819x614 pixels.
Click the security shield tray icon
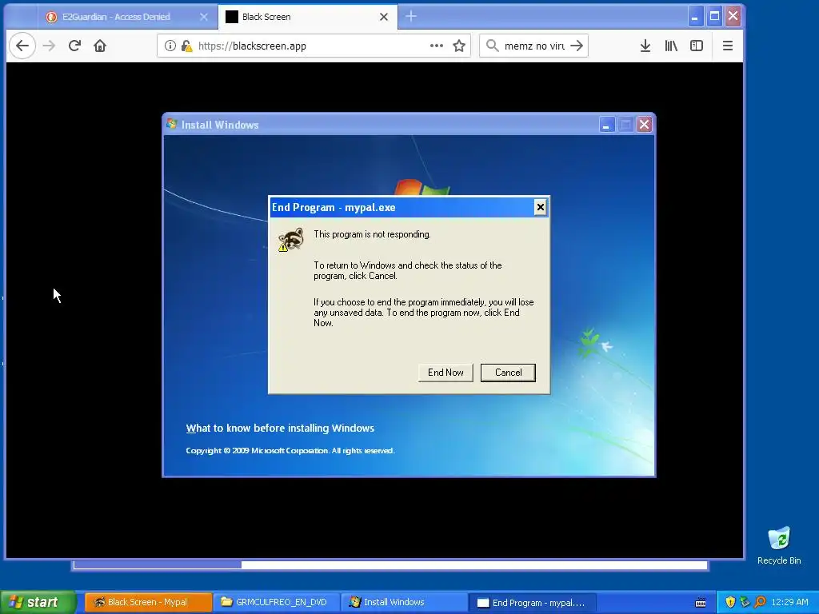coord(730,602)
